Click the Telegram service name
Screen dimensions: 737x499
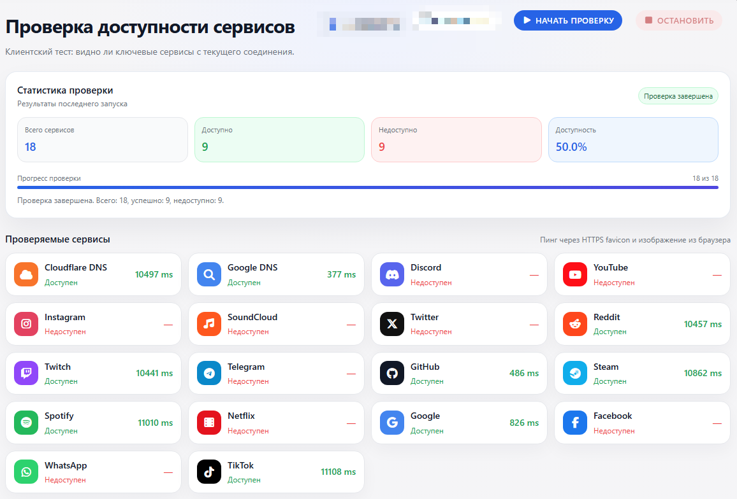click(246, 367)
